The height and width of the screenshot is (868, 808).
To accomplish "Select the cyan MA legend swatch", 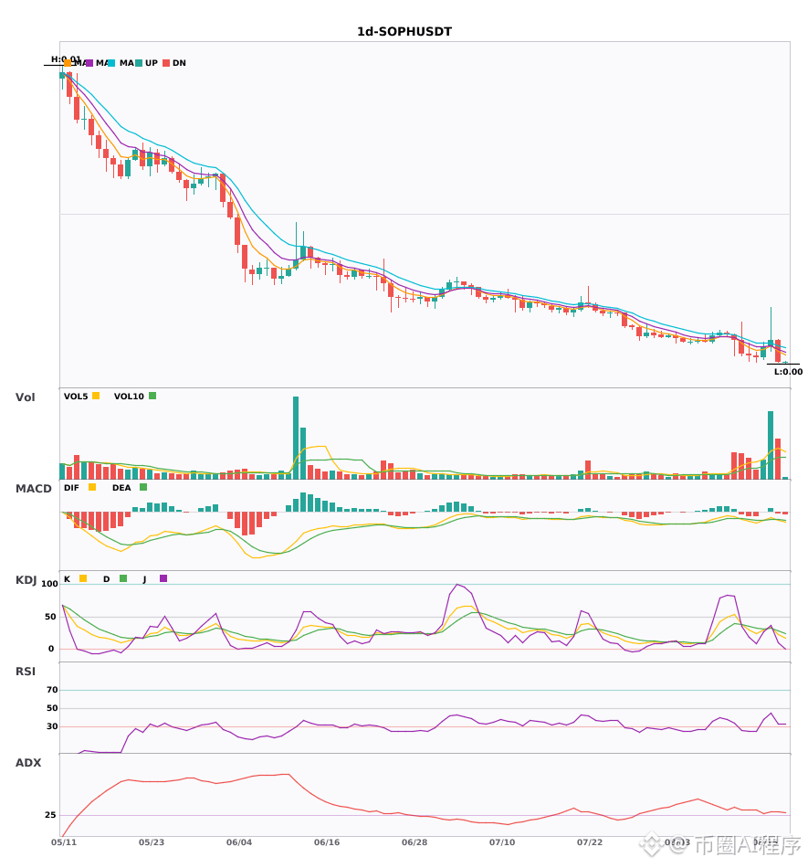I will 111,63.
